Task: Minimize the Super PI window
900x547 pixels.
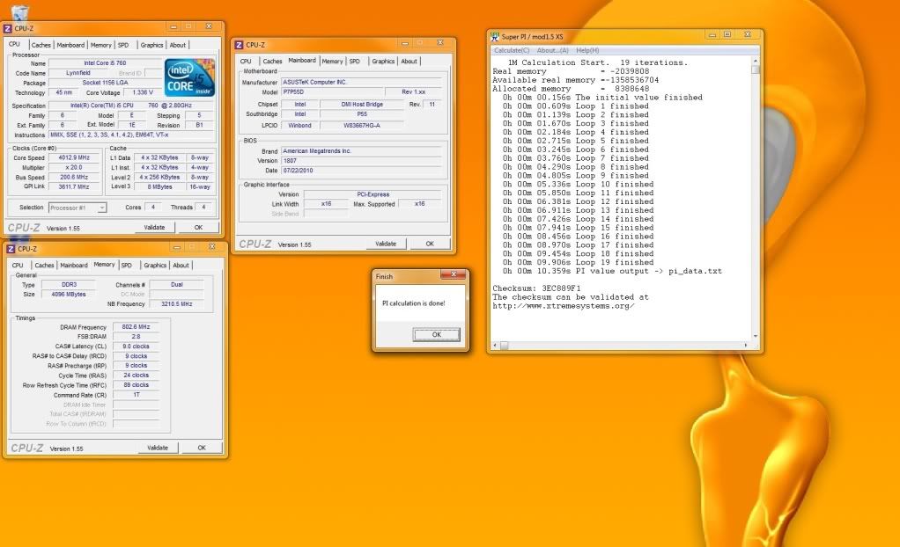Action: [712, 34]
